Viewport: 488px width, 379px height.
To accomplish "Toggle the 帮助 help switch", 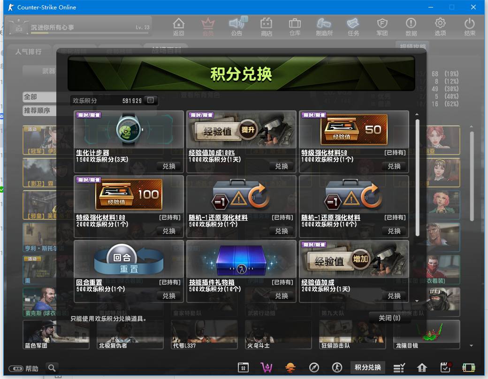I will [16, 368].
